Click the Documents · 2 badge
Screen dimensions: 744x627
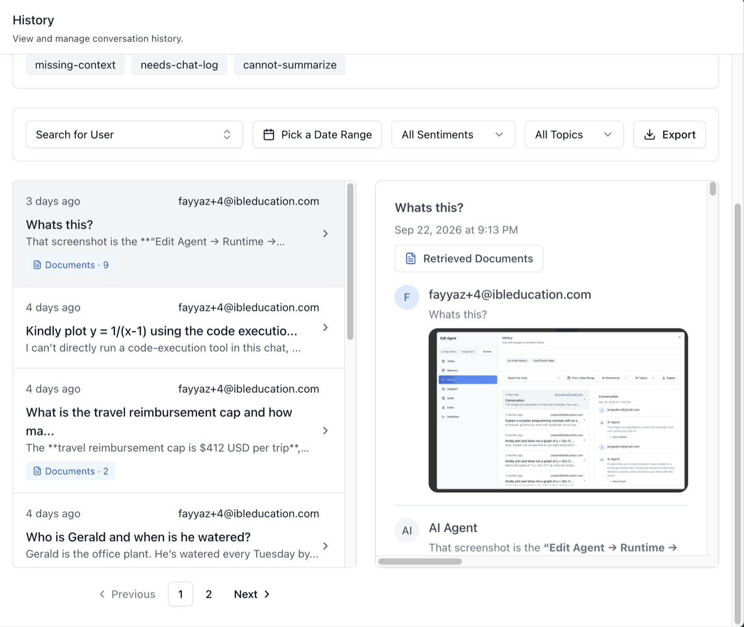click(71, 471)
